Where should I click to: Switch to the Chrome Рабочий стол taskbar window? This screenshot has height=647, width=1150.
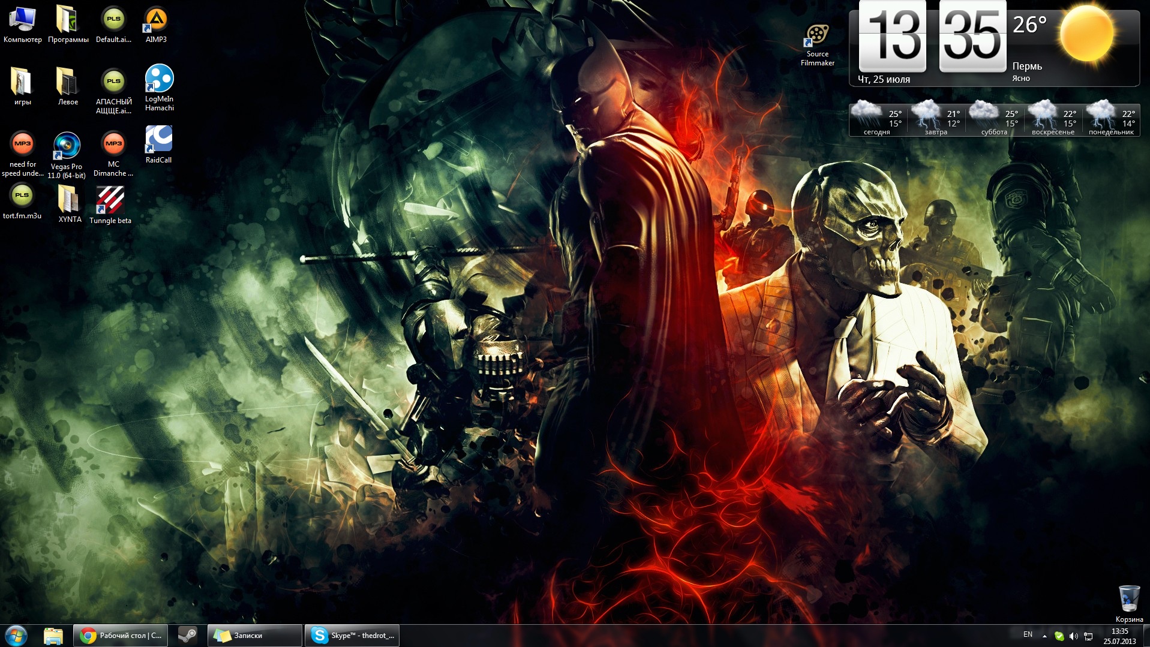[121, 636]
